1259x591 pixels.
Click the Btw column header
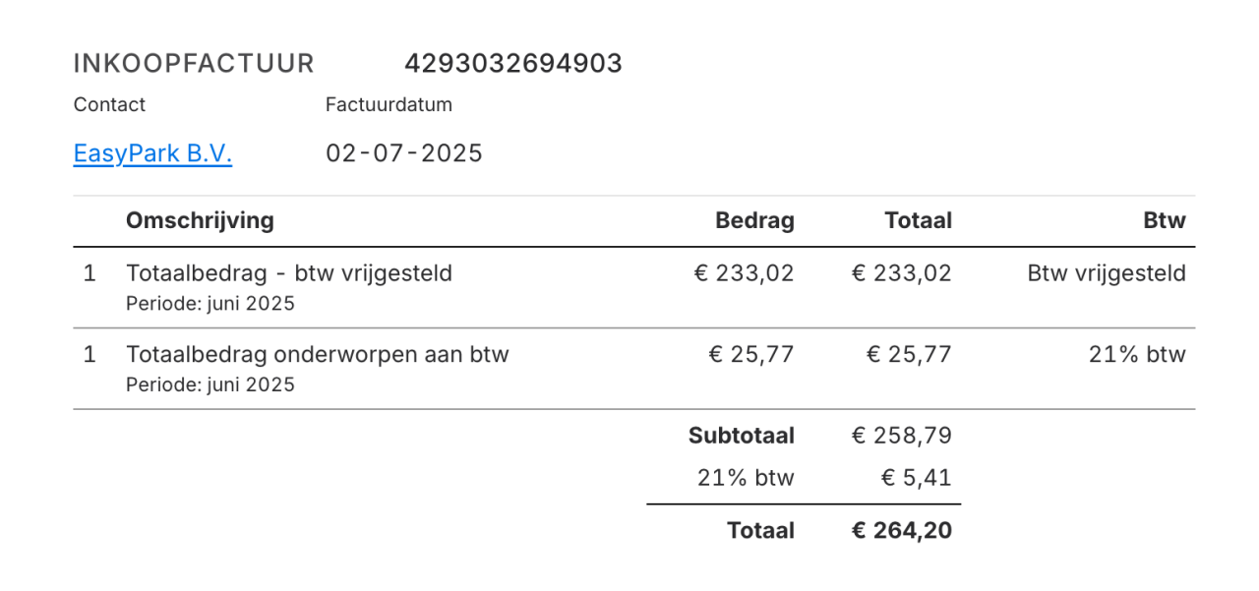tap(1165, 220)
